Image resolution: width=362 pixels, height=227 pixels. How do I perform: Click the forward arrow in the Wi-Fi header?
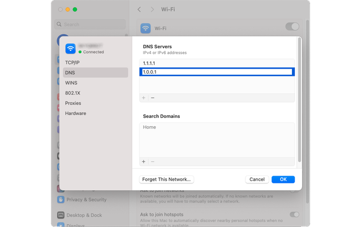[x=152, y=10]
